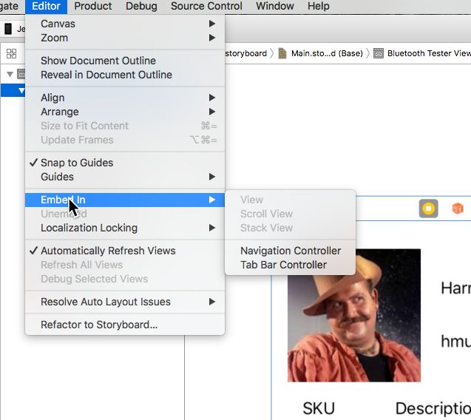Expand Resolve Auto Layout Issues submenu
471x420 pixels.
[x=125, y=302]
